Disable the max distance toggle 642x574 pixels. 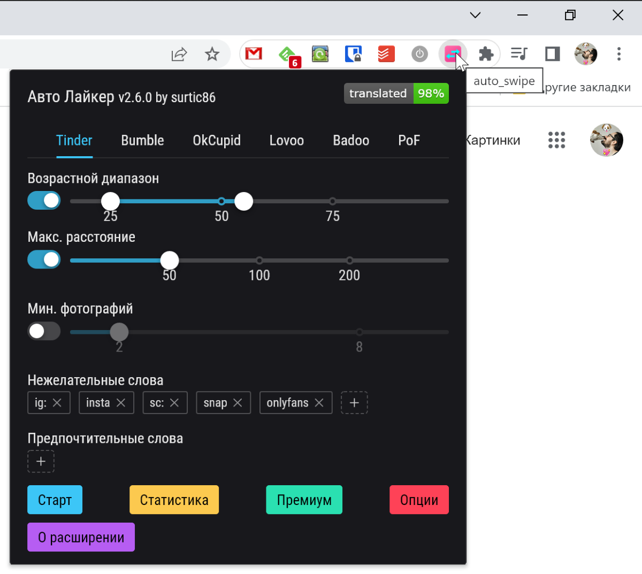[44, 259]
